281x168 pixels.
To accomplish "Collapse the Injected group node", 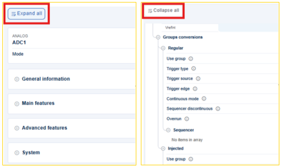I will pos(163,149).
